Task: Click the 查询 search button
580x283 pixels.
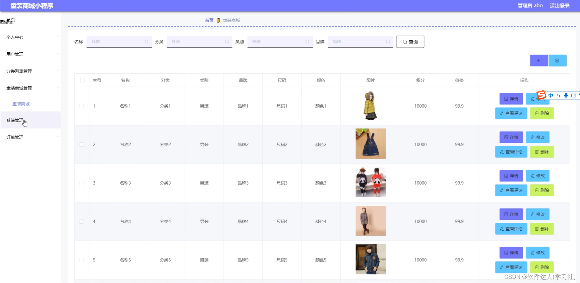Action: tap(410, 42)
